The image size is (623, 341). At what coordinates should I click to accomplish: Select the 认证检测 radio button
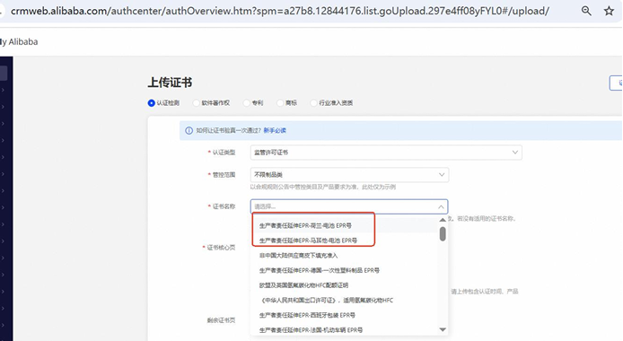click(x=152, y=103)
